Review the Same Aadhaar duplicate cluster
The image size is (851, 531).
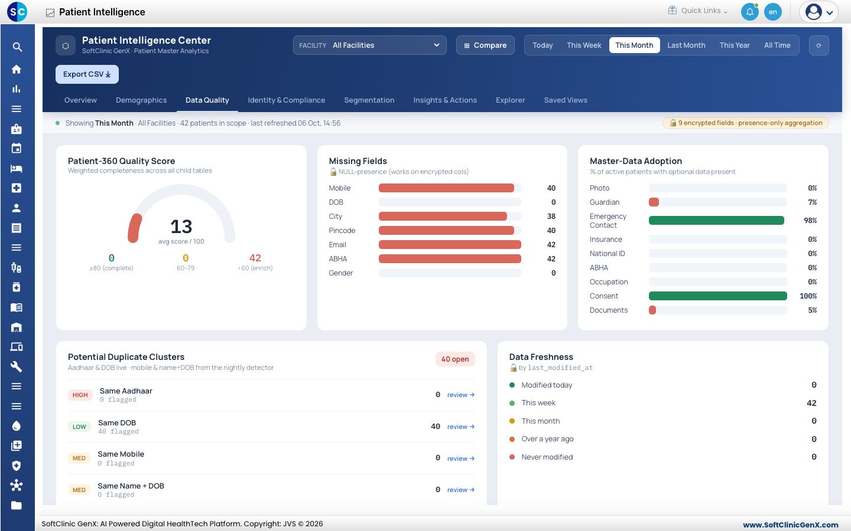461,395
